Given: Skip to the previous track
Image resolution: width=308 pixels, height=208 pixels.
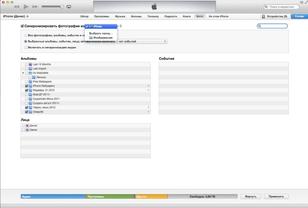Looking at the screenshot, I should click(16, 7).
